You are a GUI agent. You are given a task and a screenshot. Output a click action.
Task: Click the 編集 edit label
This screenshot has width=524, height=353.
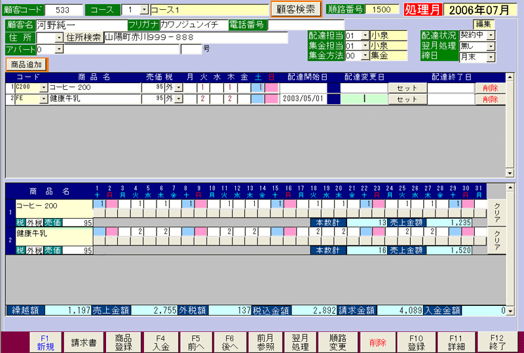[483, 24]
